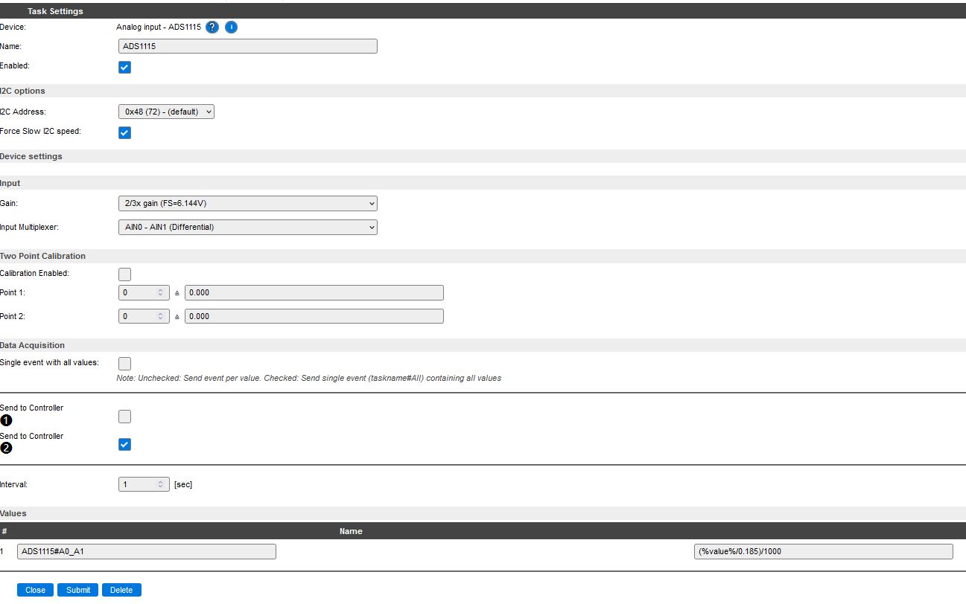The image size is (966, 604).
Task: Click the Analog input - ADS1115 device text
Action: [159, 27]
